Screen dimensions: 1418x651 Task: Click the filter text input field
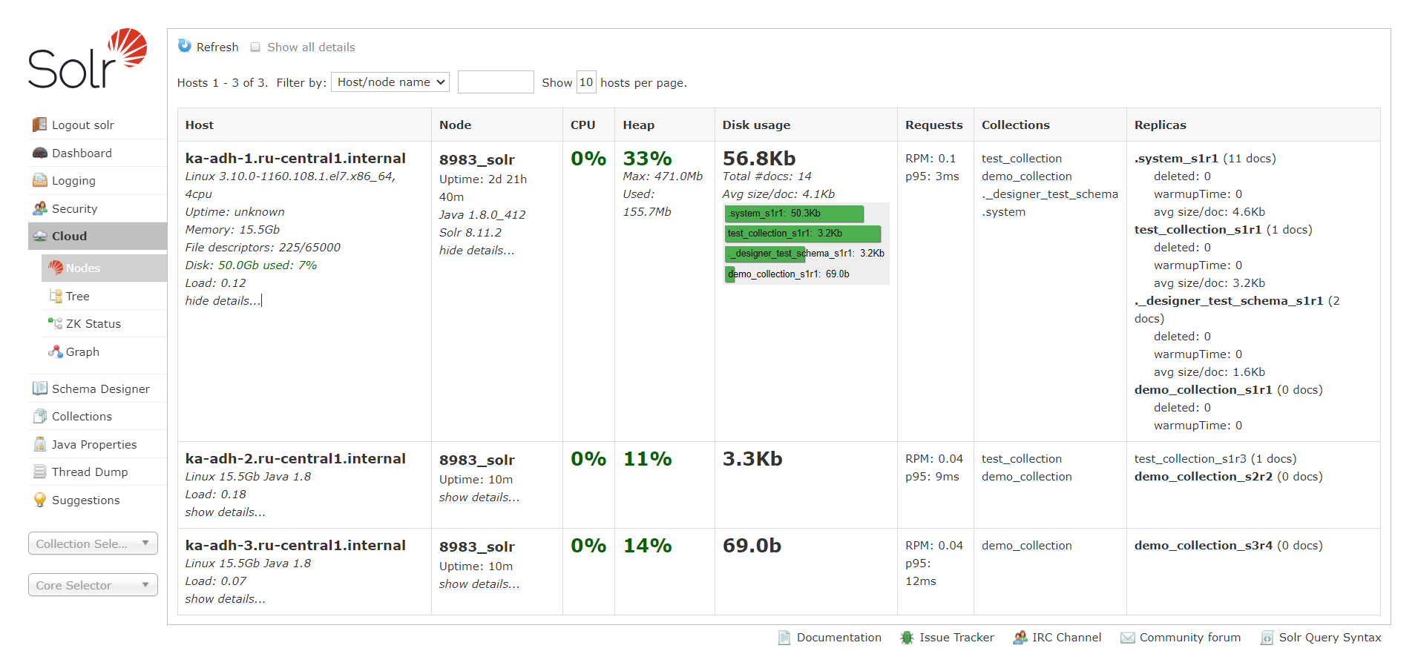point(496,82)
